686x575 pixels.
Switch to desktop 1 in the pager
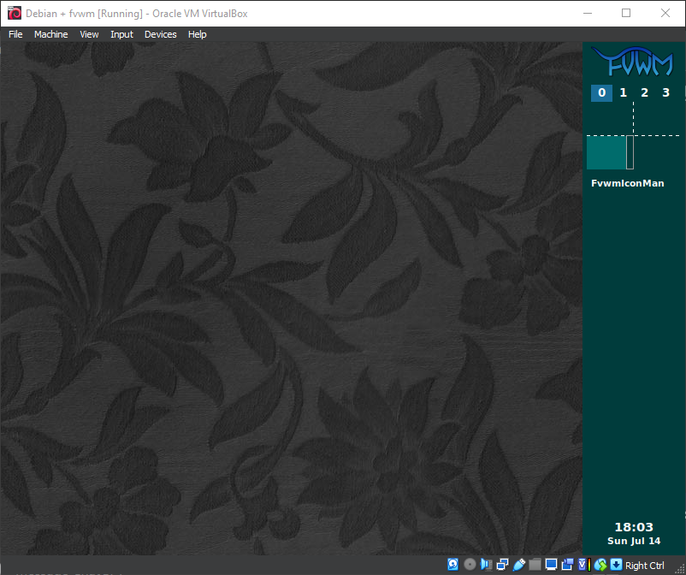(623, 93)
